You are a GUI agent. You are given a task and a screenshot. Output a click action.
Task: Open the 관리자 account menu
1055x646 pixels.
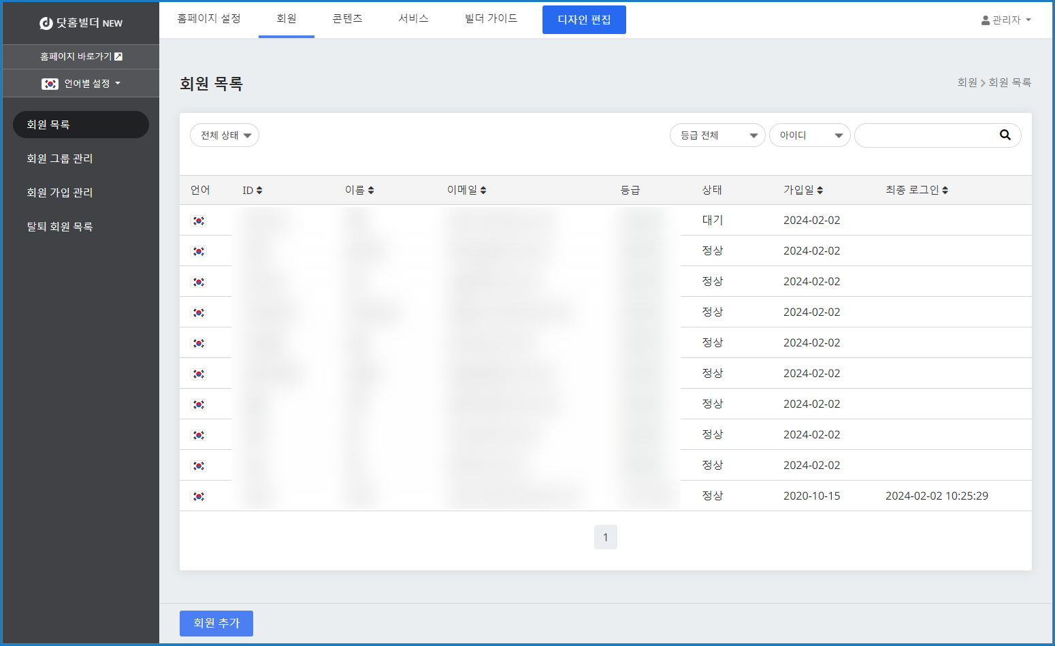click(x=1006, y=20)
